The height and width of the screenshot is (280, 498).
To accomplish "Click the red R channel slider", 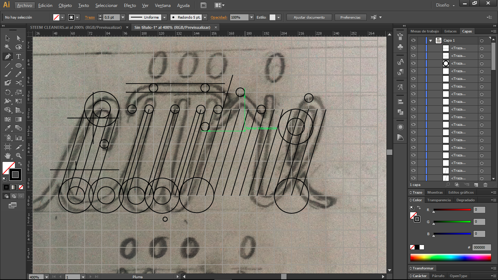I will [452, 210].
